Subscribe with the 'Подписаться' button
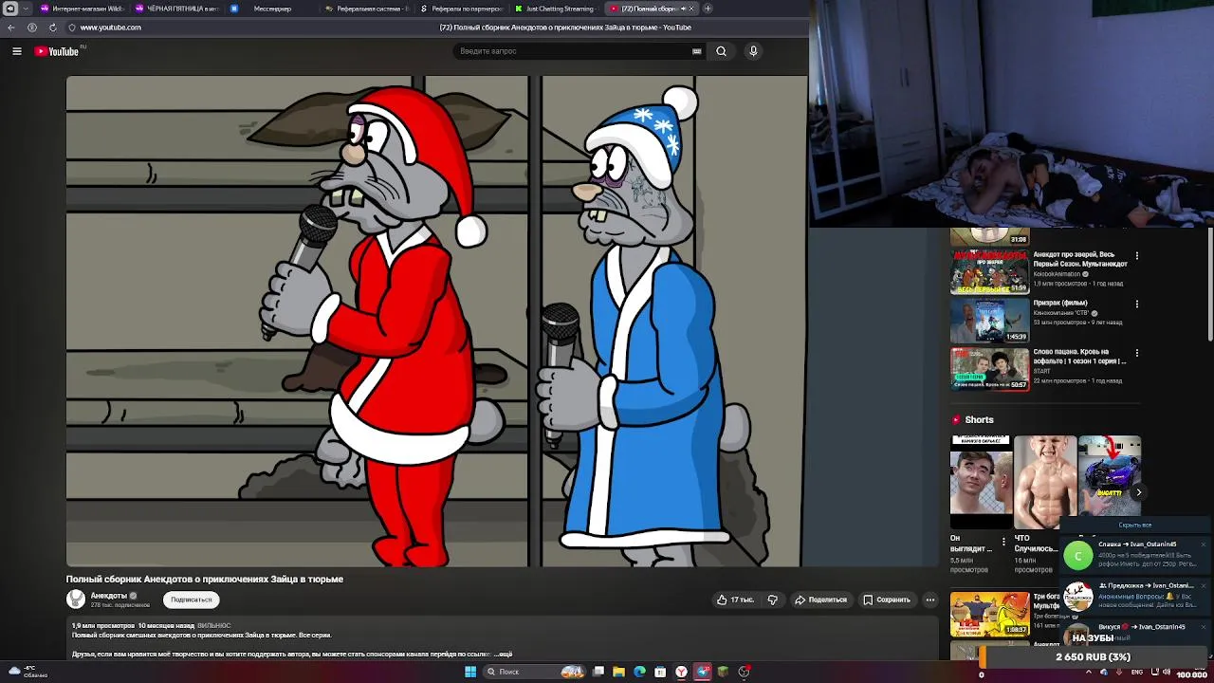The width and height of the screenshot is (1214, 683). click(x=192, y=600)
